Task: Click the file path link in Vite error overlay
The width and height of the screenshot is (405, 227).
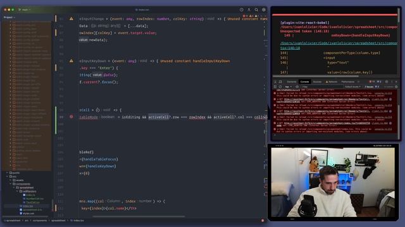Action: [x=339, y=45]
